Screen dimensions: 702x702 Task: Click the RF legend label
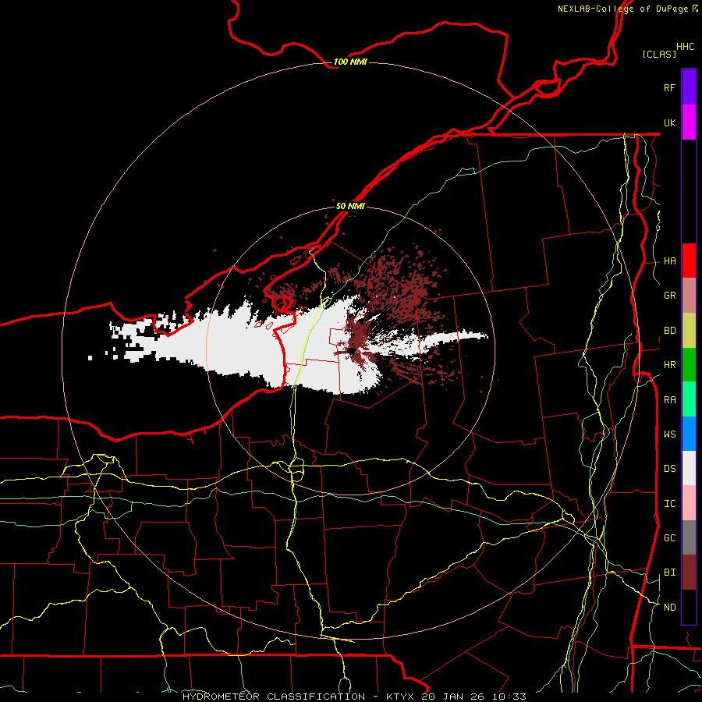pos(669,87)
